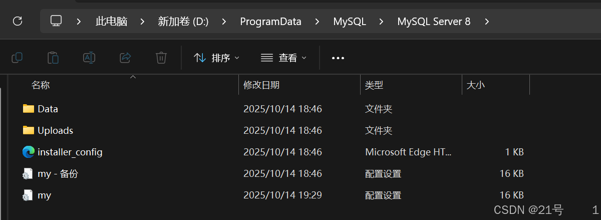This screenshot has height=220, width=601.
Task: Sort by the 名称 column header
Action: pyautogui.click(x=41, y=85)
